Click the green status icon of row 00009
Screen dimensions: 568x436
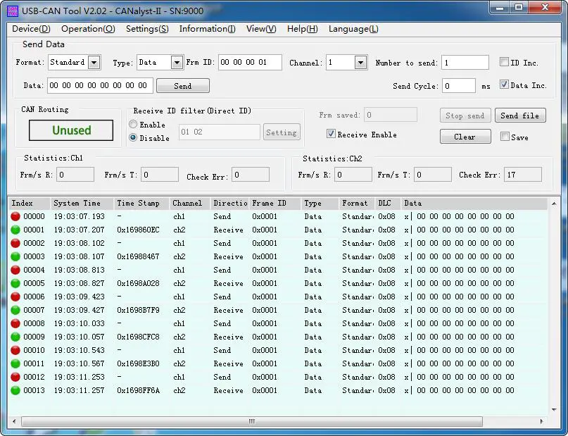pos(15,337)
